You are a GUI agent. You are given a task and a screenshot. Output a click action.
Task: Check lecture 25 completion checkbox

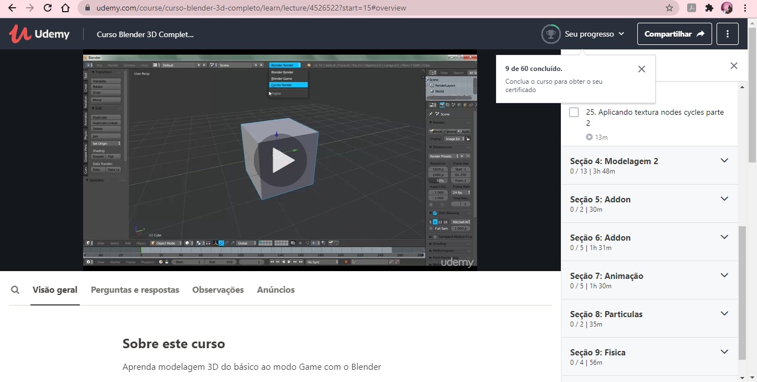pyautogui.click(x=574, y=113)
